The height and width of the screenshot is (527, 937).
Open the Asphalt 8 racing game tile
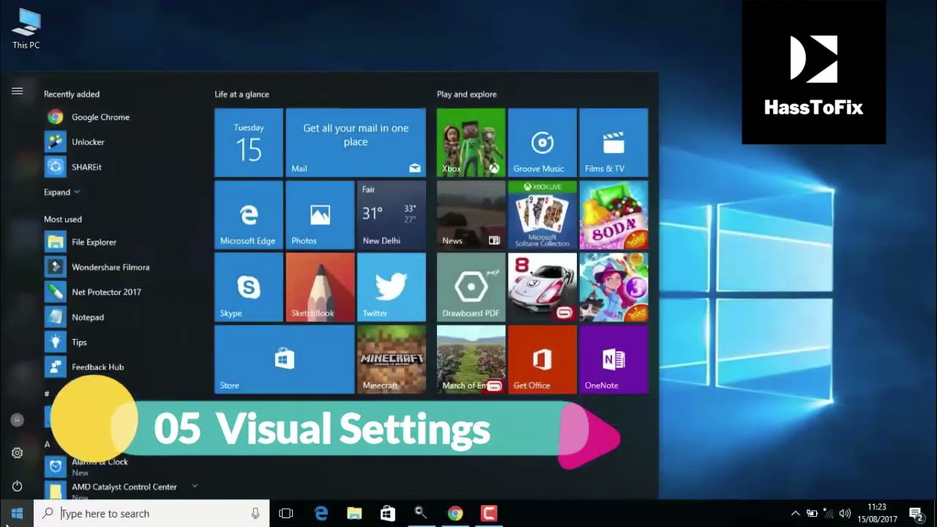pos(542,287)
